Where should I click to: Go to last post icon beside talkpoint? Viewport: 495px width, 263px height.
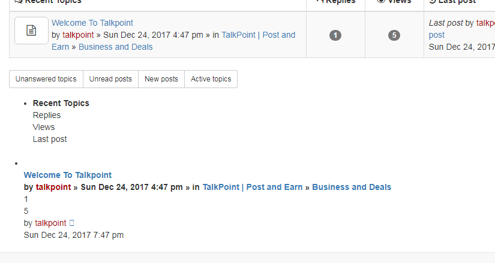point(71,223)
